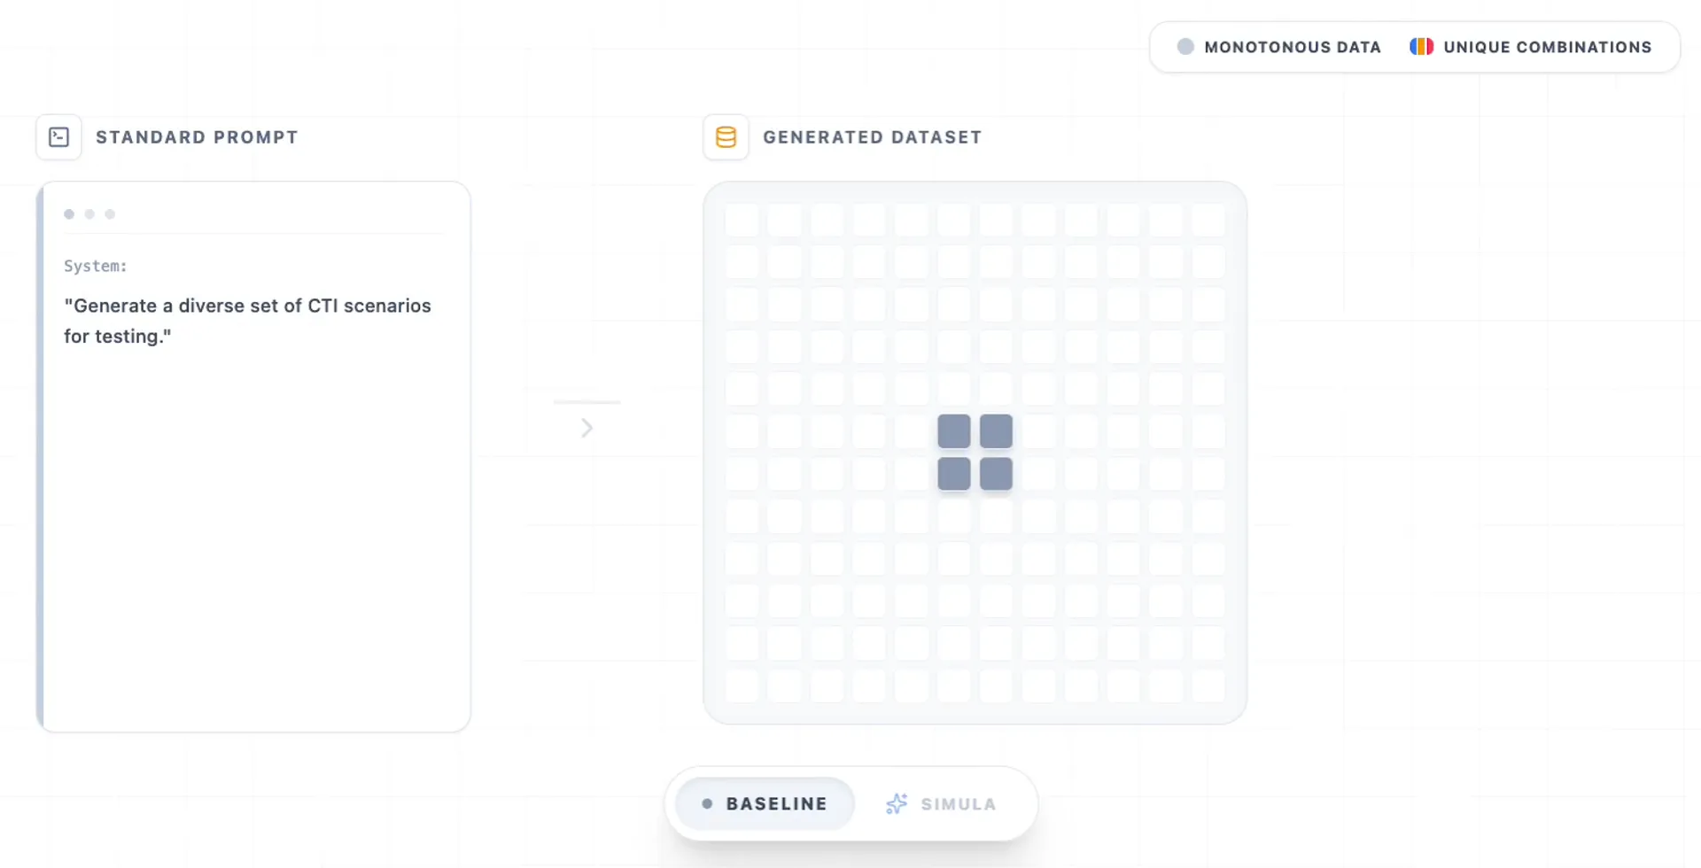Click the Unique Combinations legend label
This screenshot has width=1701, height=868.
coord(1547,47)
